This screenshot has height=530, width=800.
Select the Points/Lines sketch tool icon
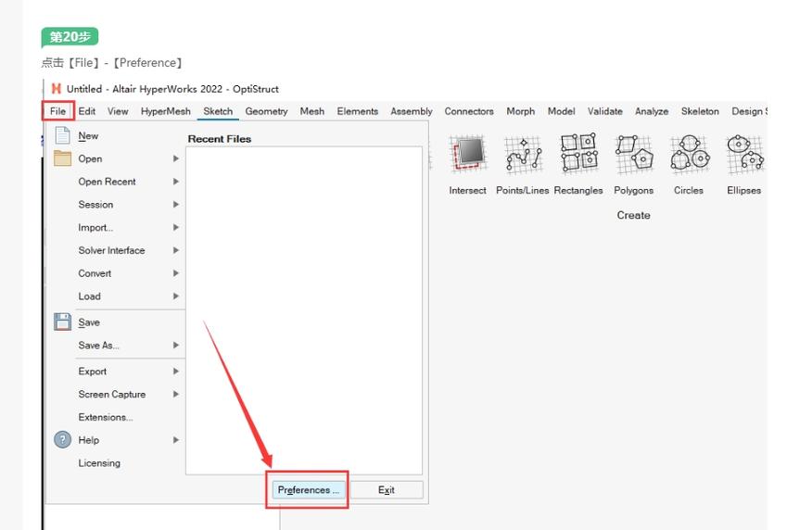[523, 154]
